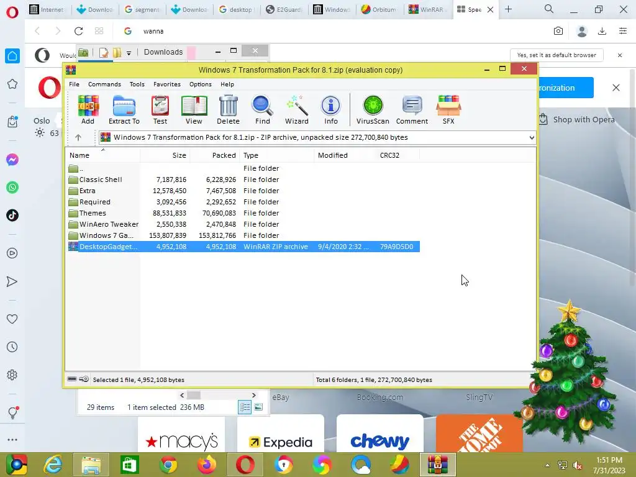Launch the Wizard wand tool
The width and height of the screenshot is (636, 477).
(x=296, y=109)
